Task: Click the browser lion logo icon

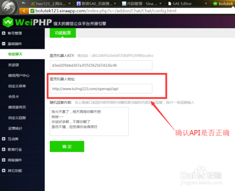Action: (8, 7)
